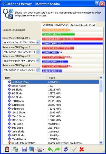
Task: Select the Results Interpretation row
Action: (51, 143)
